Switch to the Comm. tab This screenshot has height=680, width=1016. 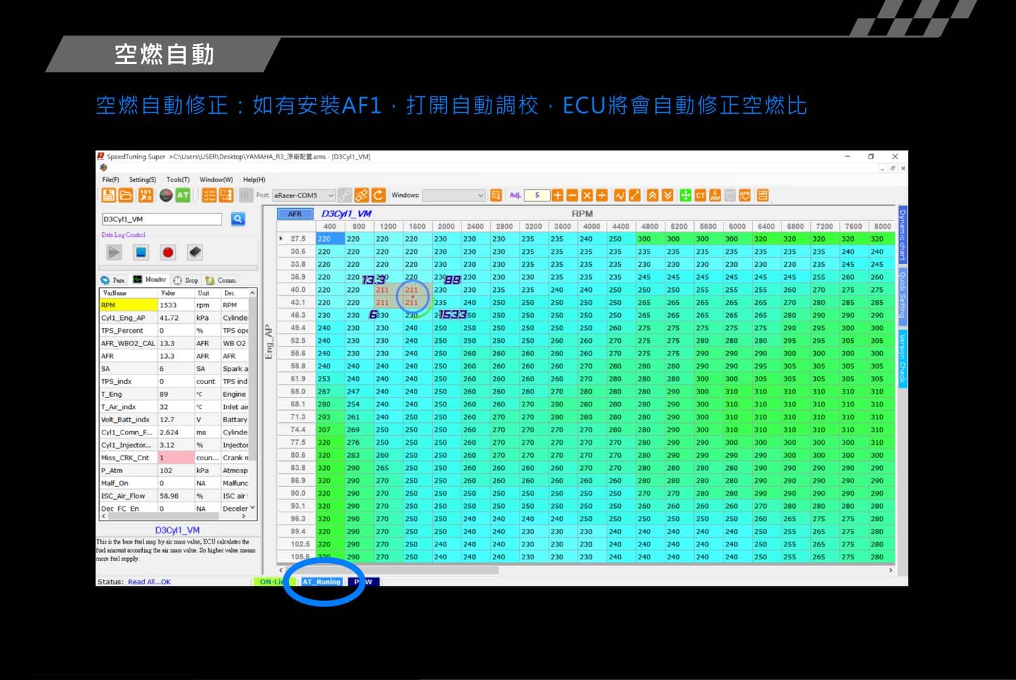point(221,280)
